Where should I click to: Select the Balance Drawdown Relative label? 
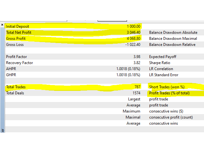[x=172, y=45]
